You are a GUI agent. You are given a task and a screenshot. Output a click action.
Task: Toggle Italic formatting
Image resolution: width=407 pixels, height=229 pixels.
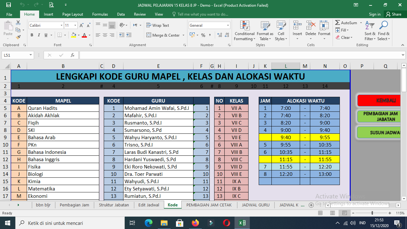(39, 35)
